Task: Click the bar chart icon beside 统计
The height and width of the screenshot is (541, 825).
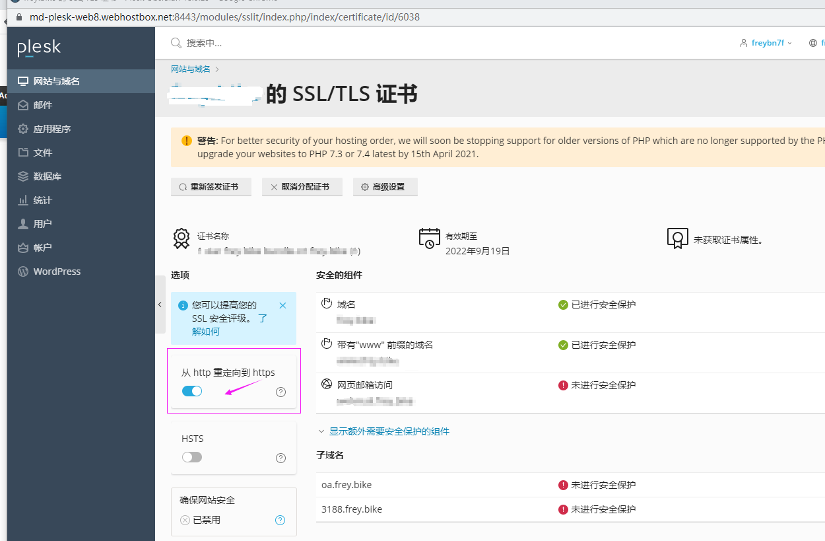Action: coord(23,200)
